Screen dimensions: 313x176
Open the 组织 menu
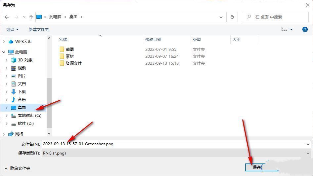[x=12, y=29]
